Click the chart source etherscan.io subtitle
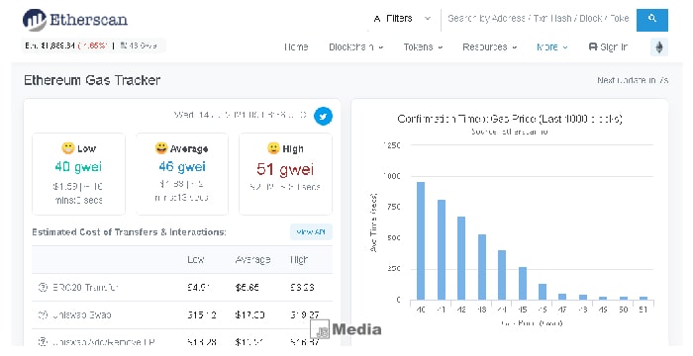Viewport: 693px width, 356px height. [510, 132]
